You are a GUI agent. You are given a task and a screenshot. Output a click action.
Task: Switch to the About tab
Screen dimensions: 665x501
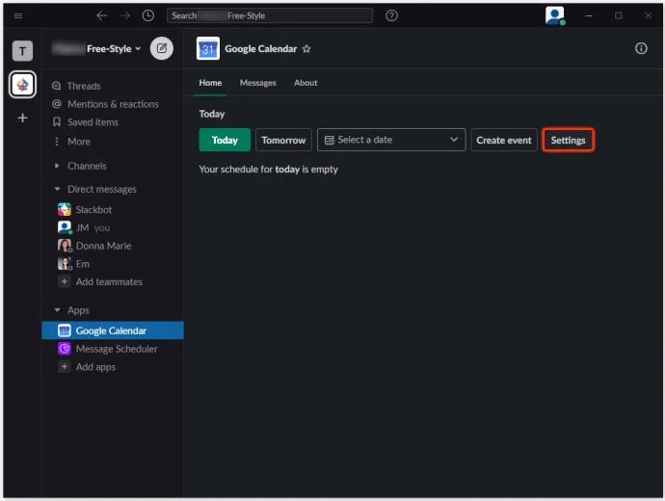(306, 83)
